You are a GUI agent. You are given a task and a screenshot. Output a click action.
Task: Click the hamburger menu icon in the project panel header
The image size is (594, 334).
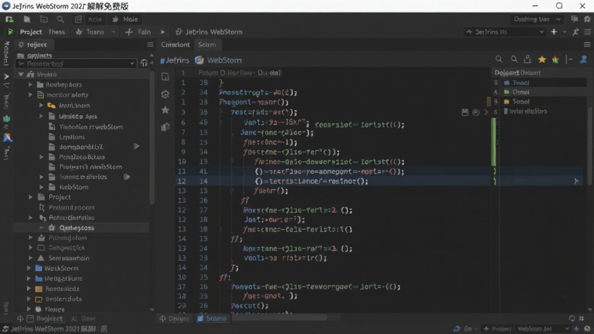[x=150, y=45]
